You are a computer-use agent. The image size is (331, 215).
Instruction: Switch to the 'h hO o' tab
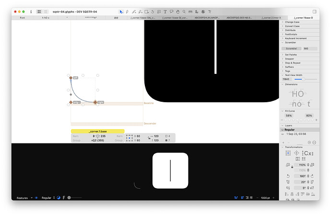point(46,18)
